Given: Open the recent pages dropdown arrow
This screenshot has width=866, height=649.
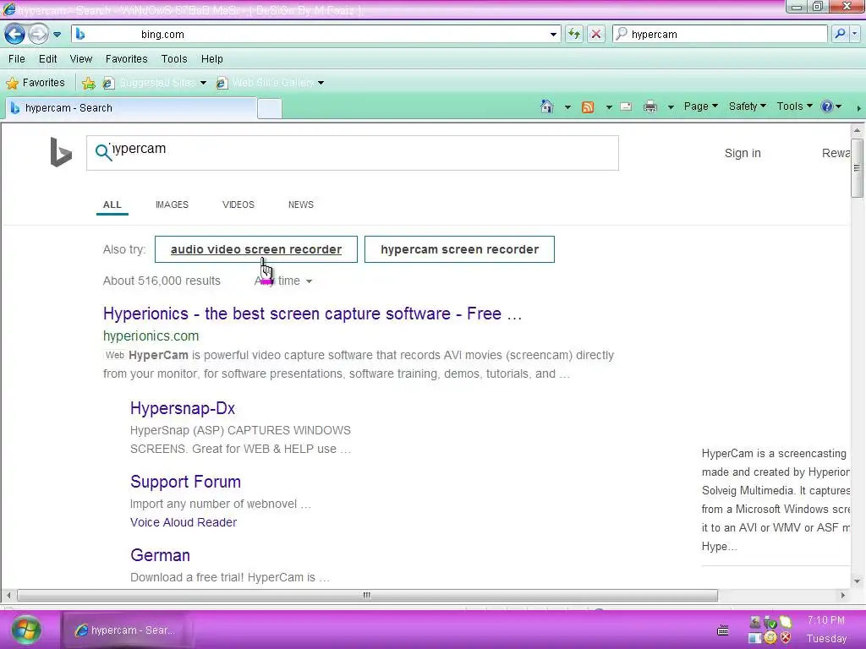Looking at the screenshot, I should tap(57, 34).
